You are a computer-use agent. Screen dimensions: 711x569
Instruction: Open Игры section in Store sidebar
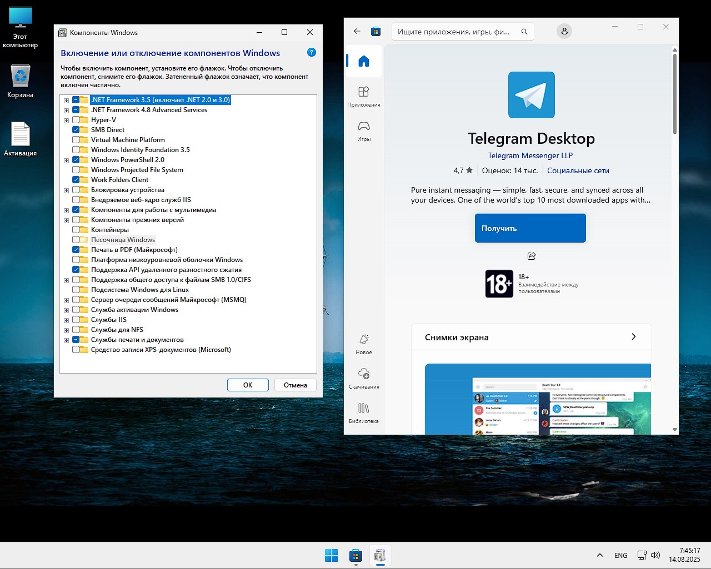[364, 132]
